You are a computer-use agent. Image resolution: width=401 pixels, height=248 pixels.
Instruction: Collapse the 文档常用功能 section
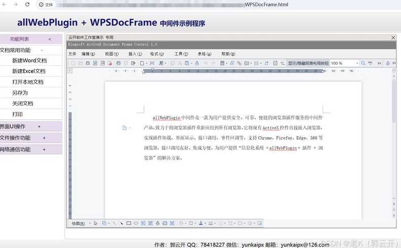(x=42, y=51)
